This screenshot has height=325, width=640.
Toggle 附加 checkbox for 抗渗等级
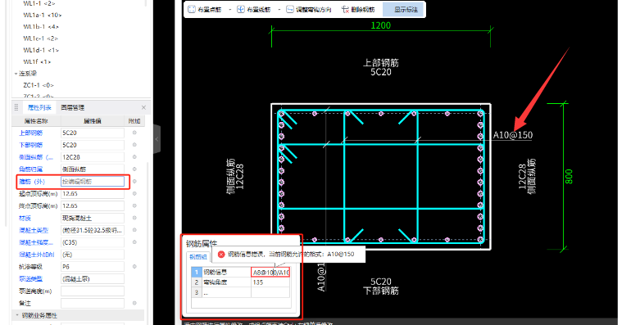[134, 267]
